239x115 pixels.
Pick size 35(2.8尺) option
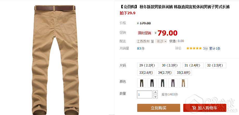click(x=183, y=73)
